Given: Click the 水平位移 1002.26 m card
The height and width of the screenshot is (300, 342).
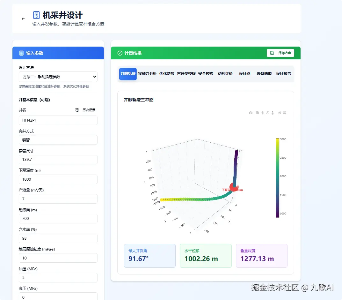Looking at the screenshot, I should (x=206, y=256).
